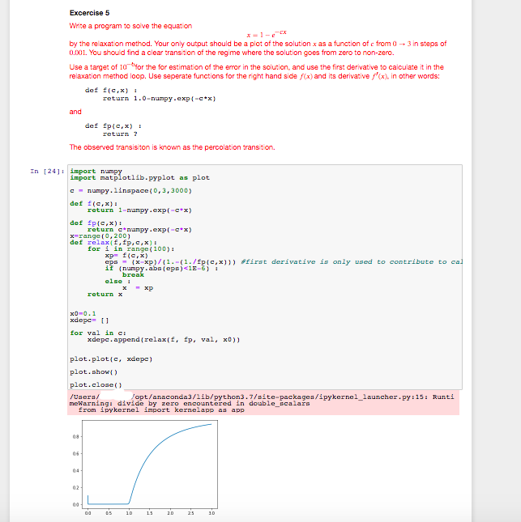Click the 'Excercise 5' heading
Screen dimensions: 521x522
[89, 13]
